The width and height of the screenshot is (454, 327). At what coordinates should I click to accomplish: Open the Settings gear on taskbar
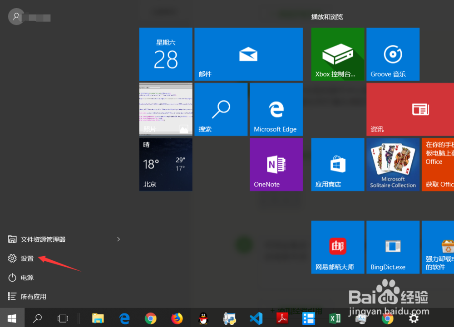tap(414, 318)
